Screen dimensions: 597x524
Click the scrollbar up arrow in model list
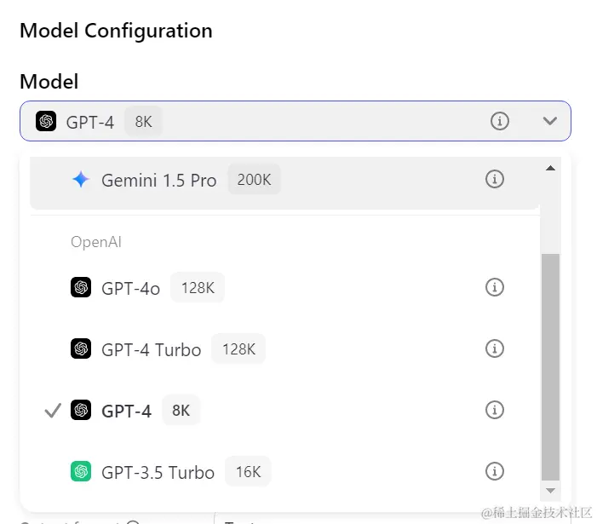(550, 168)
